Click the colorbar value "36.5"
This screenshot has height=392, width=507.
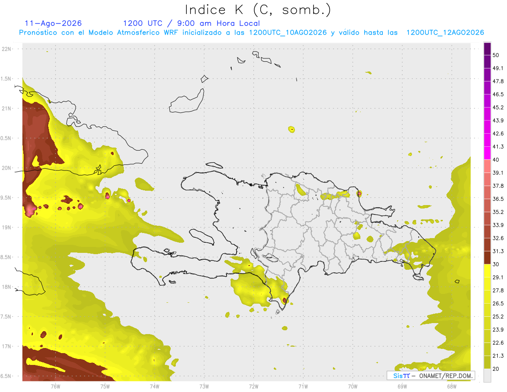coord(498,199)
